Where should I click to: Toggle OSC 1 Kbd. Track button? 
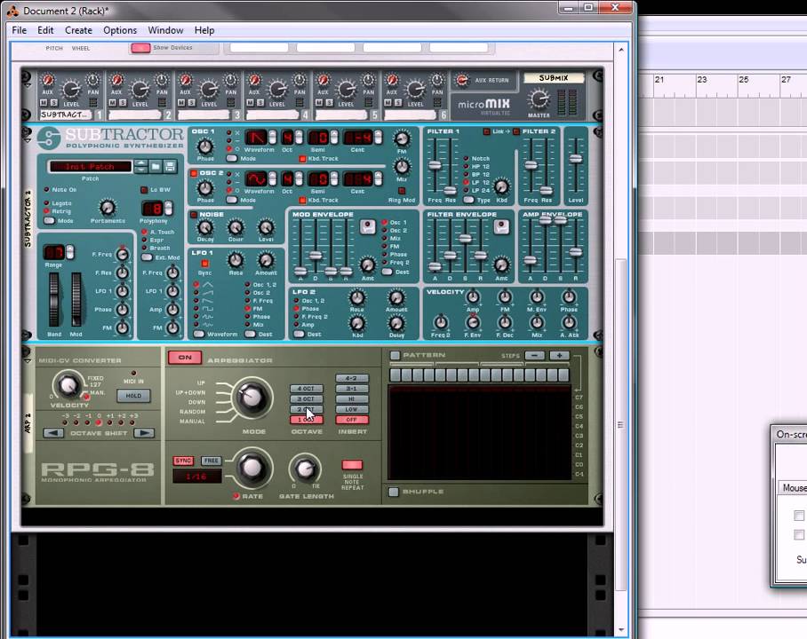pos(302,159)
